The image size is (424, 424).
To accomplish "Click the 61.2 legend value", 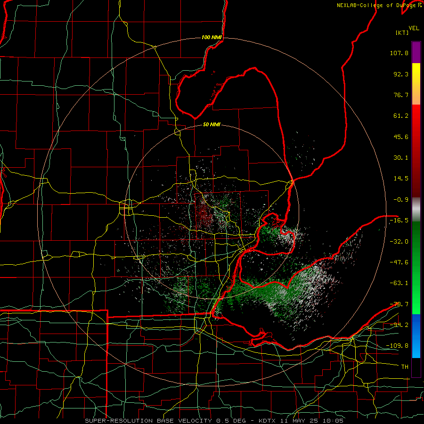I will [x=401, y=116].
